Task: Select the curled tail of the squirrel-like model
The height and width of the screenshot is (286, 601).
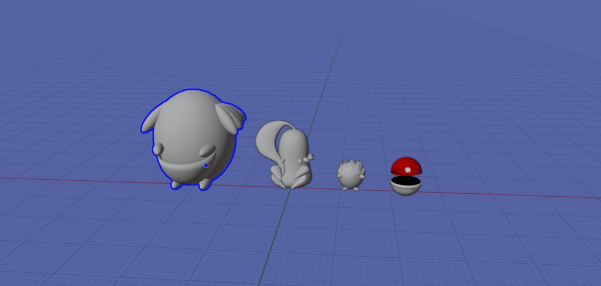Action: 269,140
